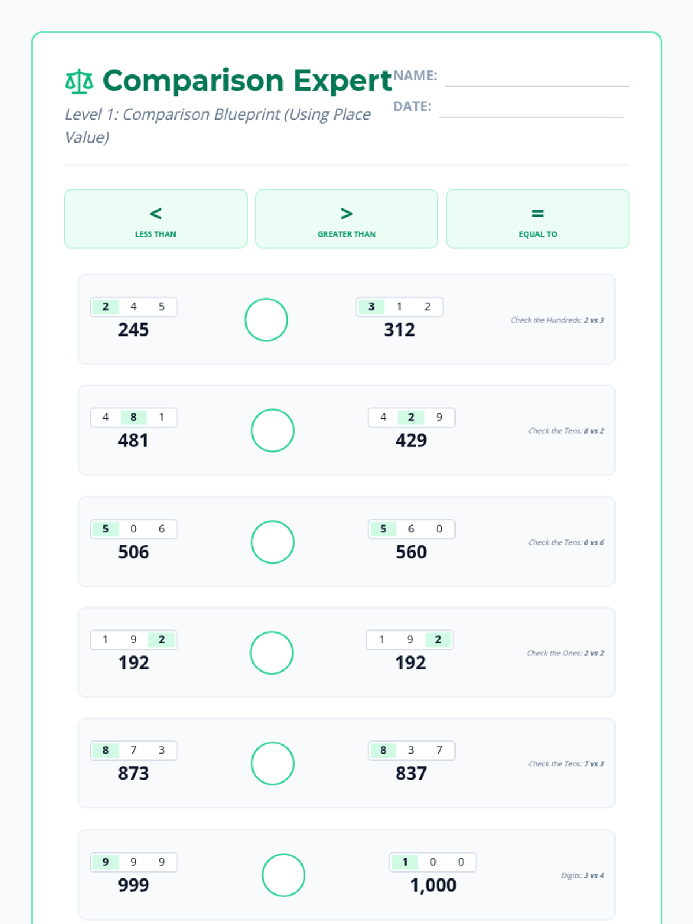Click answer circle between 873 and 837
The height and width of the screenshot is (924, 693).
[273, 763]
